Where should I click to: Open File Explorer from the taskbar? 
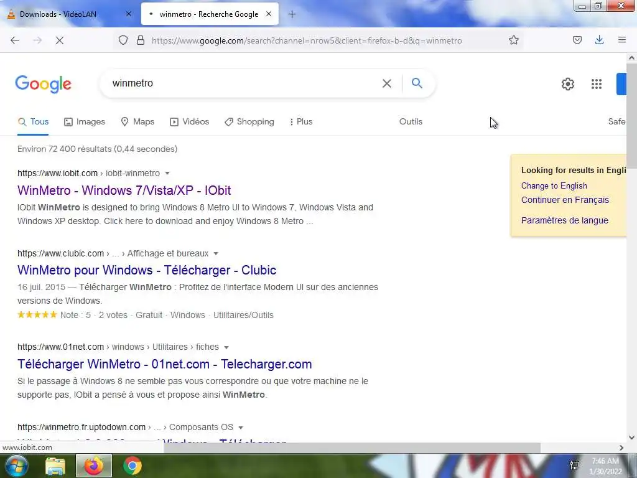coord(55,466)
